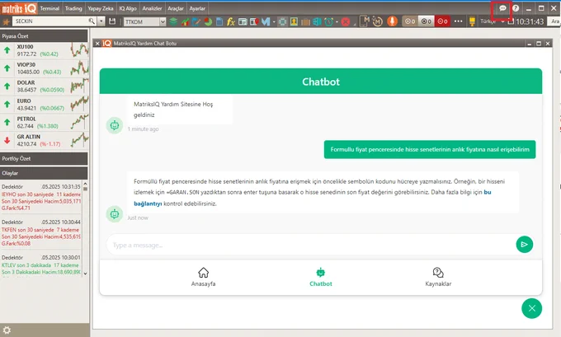Open the bar chart toolbar icon
Viewport: 561px width, 337px height.
click(185, 21)
